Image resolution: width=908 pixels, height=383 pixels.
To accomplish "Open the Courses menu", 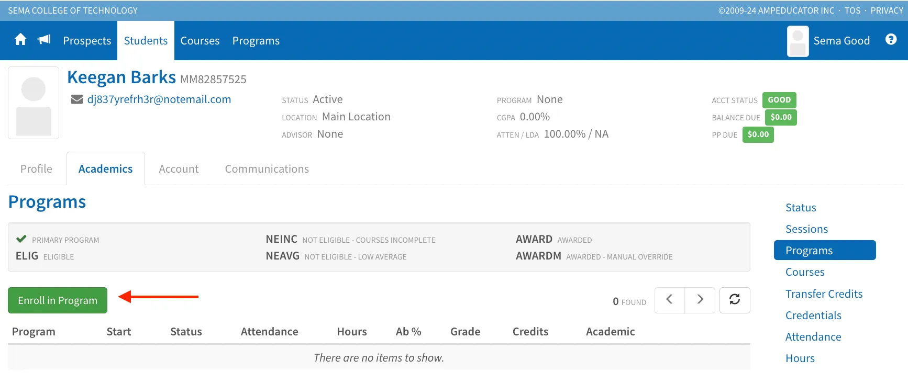I will pos(200,41).
